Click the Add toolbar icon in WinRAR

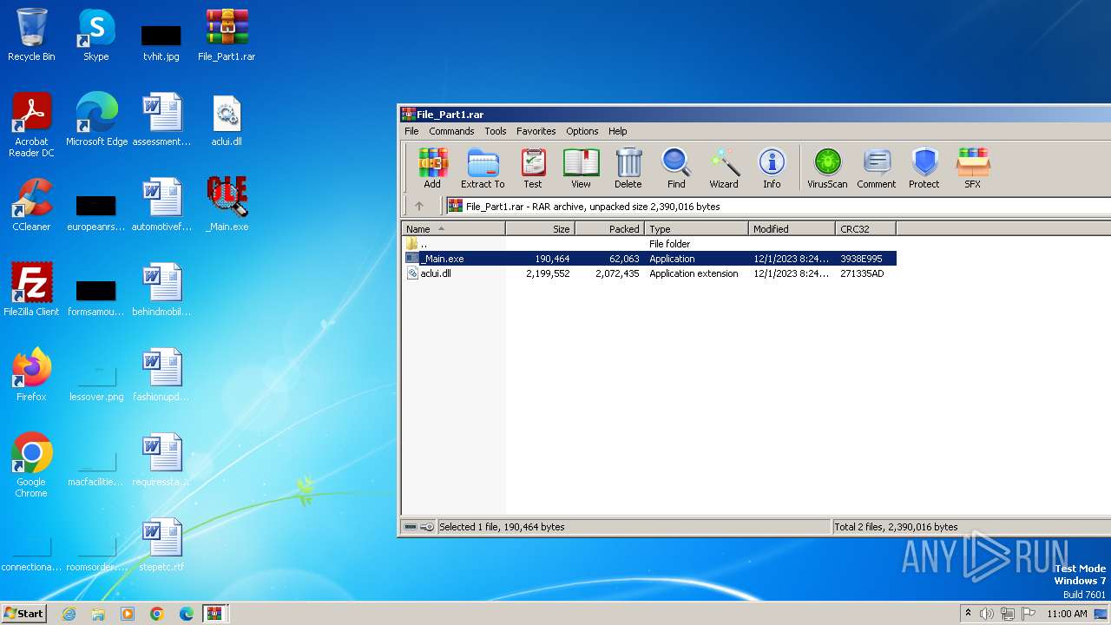(x=432, y=168)
